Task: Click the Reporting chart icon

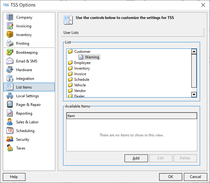Action: click(x=10, y=113)
